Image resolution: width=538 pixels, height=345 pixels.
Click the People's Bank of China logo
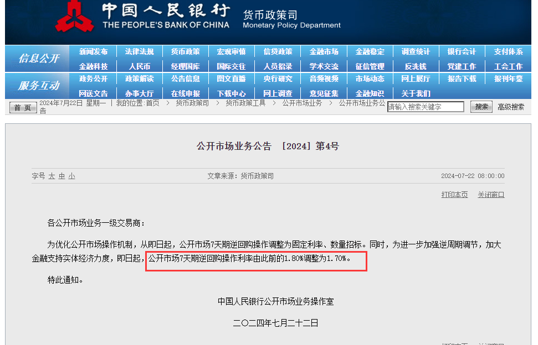74,17
